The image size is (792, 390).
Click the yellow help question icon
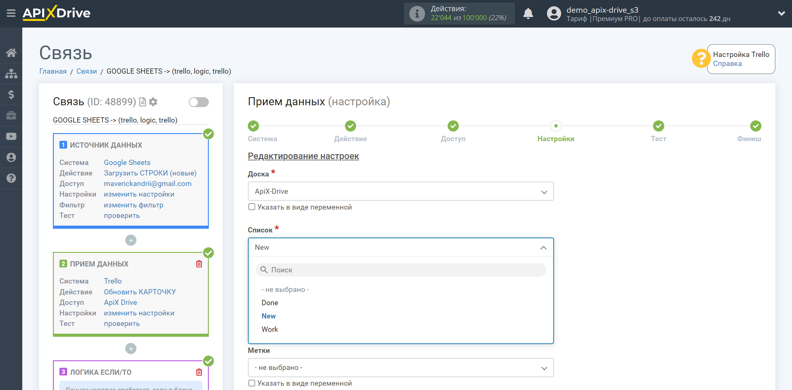point(701,58)
